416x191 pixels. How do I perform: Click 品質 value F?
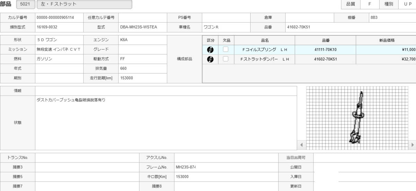click(369, 4)
